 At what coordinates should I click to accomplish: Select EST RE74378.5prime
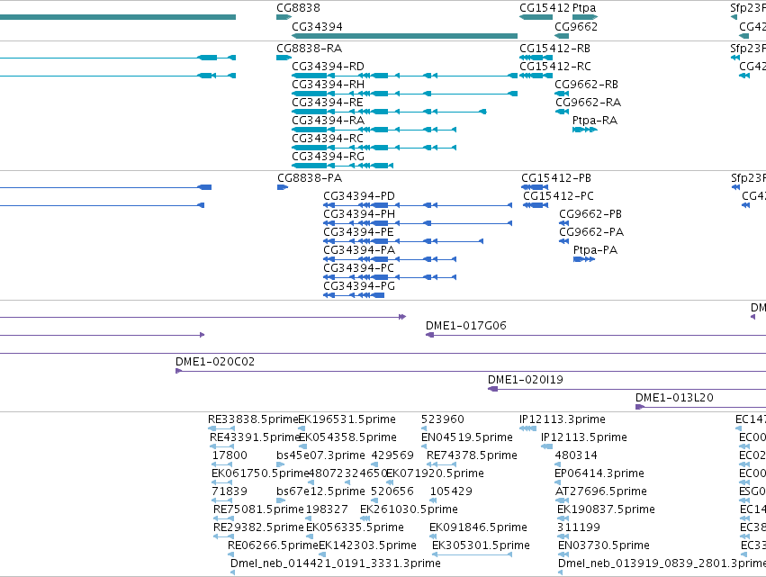coord(472,455)
